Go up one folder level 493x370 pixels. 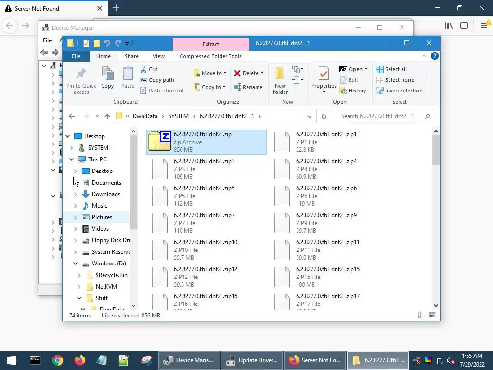coord(107,116)
